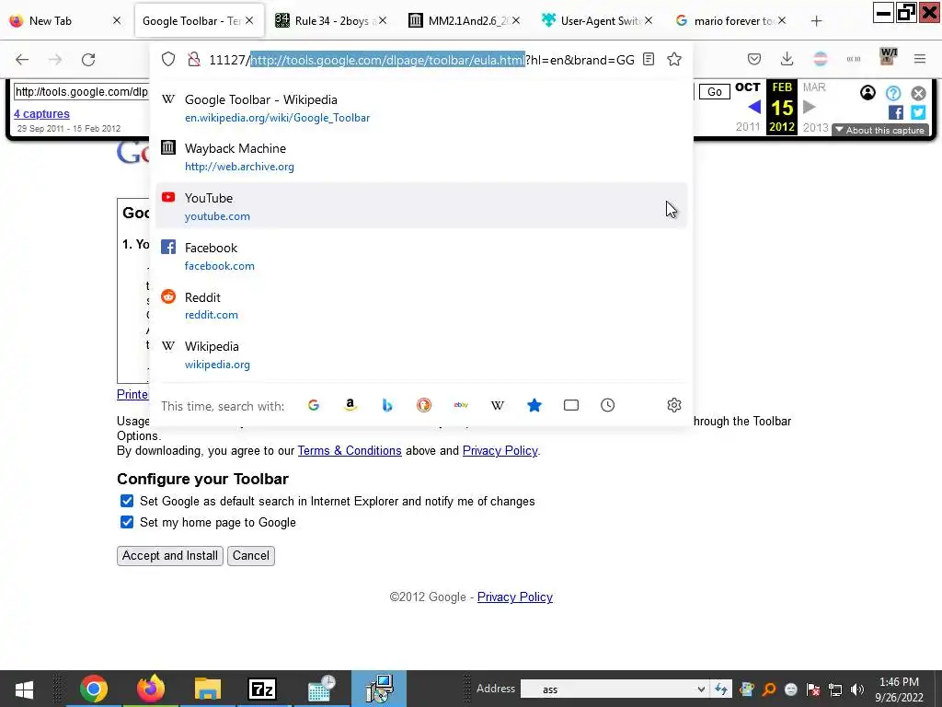Open a new tab with plus button
The height and width of the screenshot is (707, 942).
[816, 21]
